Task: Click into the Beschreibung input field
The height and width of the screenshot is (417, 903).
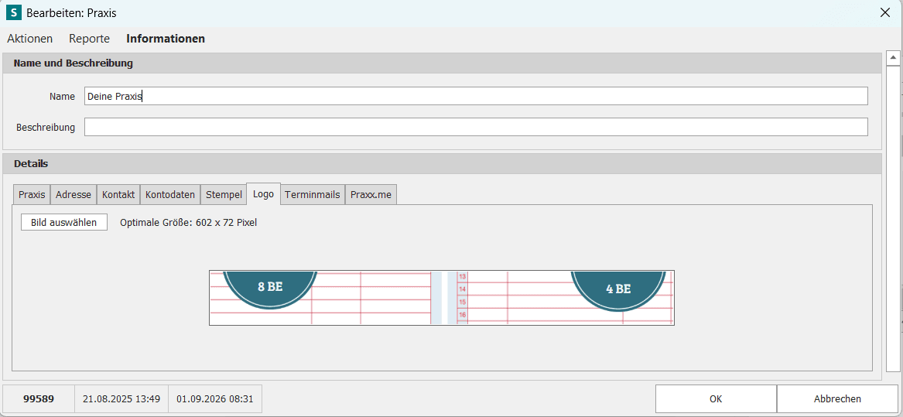Action: click(476, 127)
